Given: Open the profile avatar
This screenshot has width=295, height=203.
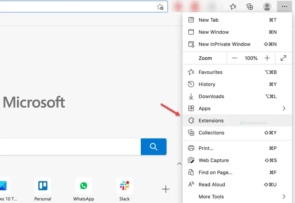Looking at the screenshot, I should tap(267, 7).
